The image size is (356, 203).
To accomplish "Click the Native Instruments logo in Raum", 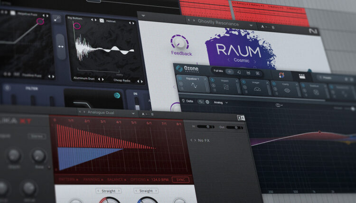I will [x=313, y=31].
